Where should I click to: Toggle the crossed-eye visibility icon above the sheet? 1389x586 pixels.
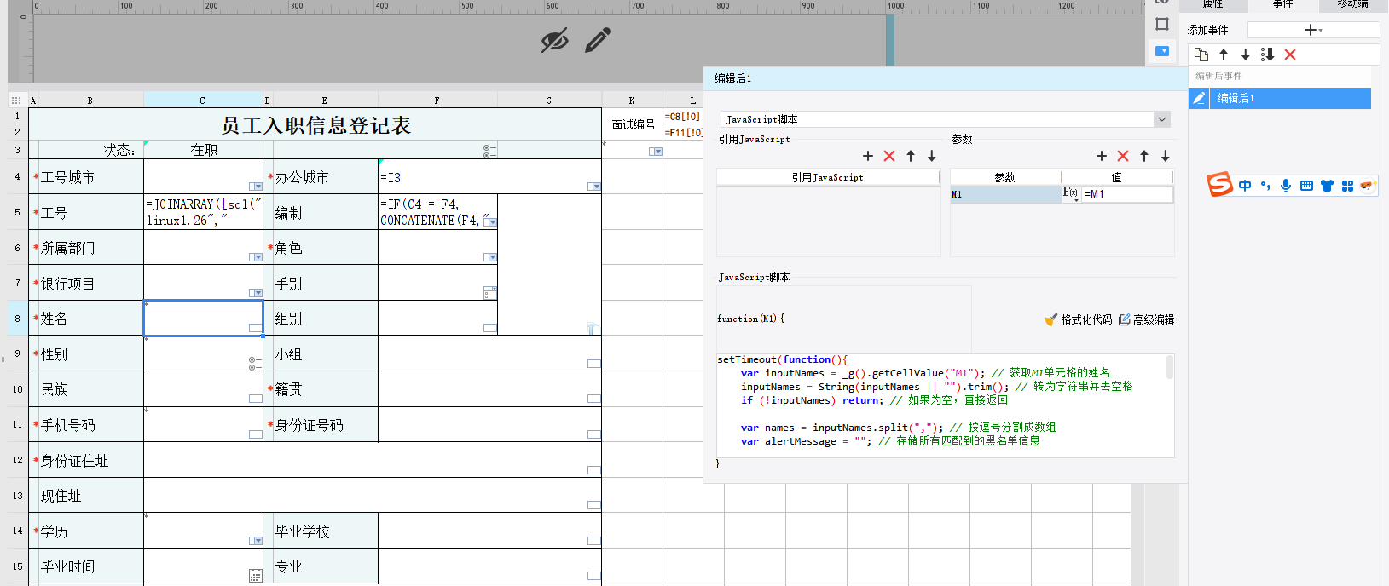tap(555, 39)
